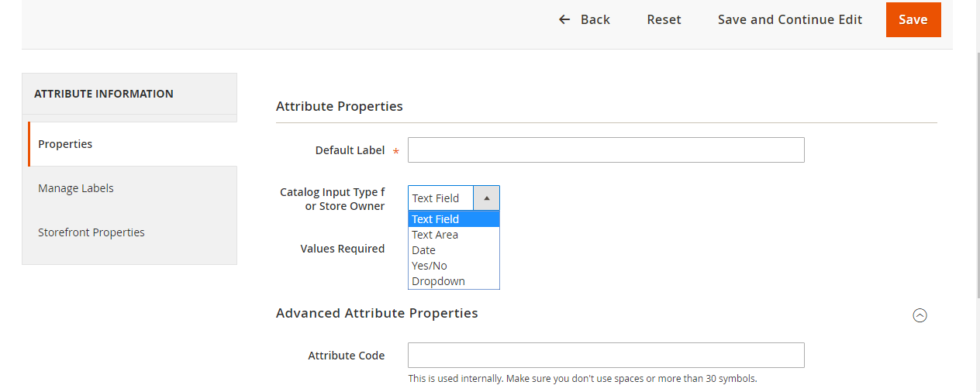
Task: Click the Attribute Code hint text
Action: tap(582, 379)
